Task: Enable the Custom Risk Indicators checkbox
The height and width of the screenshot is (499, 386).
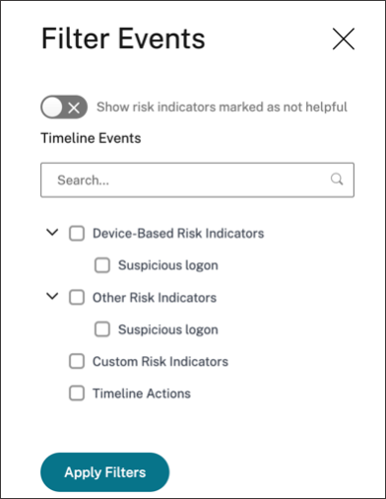Action: (77, 361)
